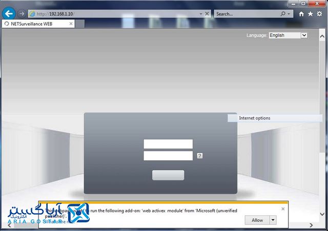Open Favorites star icon
328x231 pixels.
click(x=311, y=14)
